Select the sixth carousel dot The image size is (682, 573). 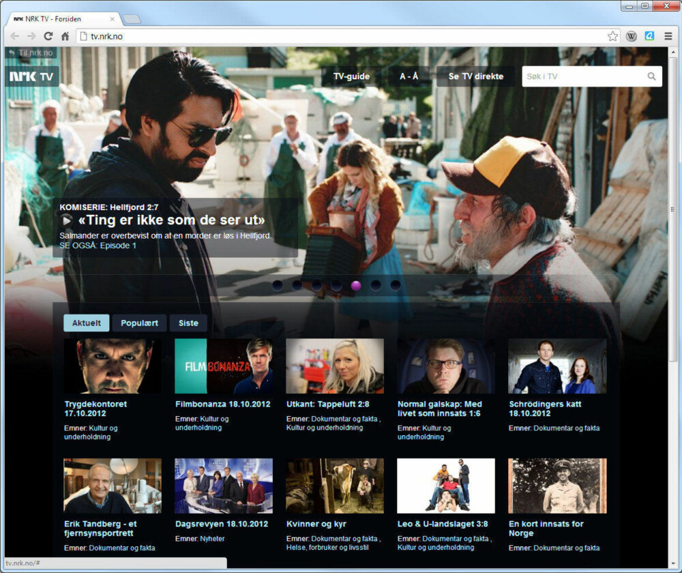click(376, 285)
